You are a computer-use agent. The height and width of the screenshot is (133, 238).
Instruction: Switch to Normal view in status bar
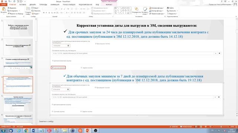[x=196, y=127]
